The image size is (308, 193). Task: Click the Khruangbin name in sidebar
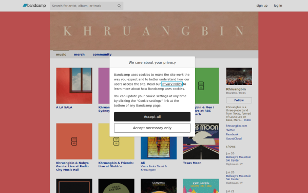pos(236,89)
